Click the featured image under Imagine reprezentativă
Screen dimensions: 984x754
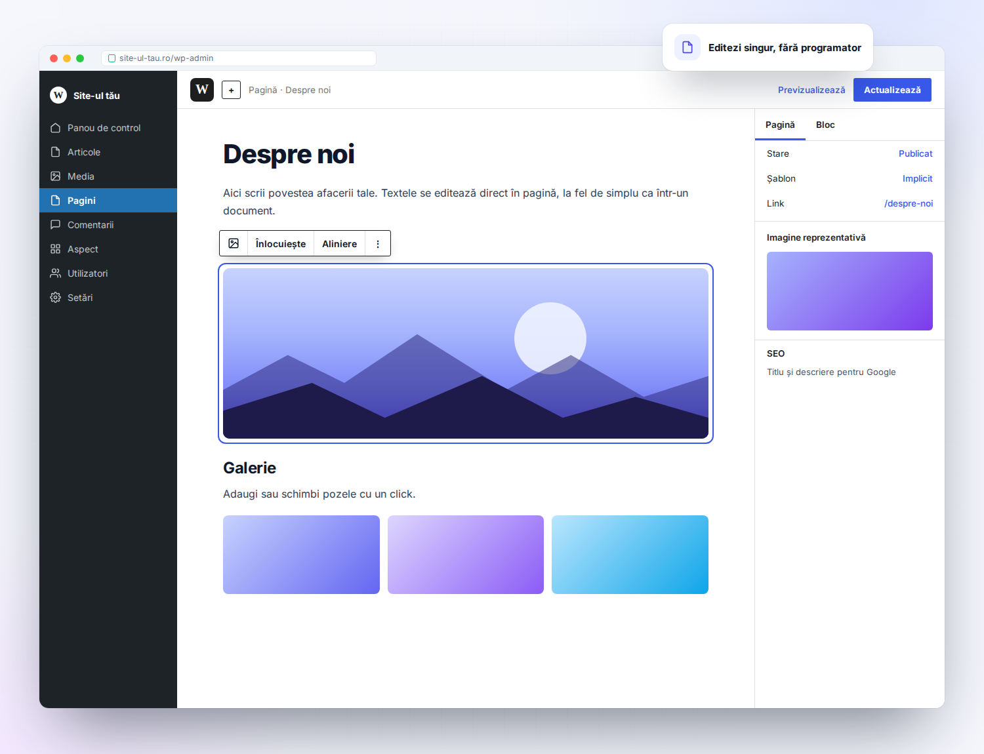[x=850, y=291]
